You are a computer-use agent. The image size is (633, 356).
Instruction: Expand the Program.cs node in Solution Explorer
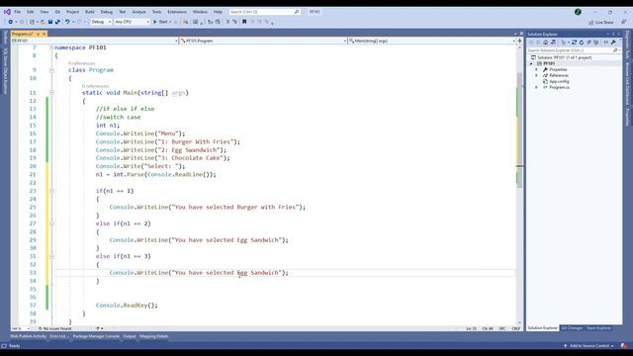pos(536,87)
